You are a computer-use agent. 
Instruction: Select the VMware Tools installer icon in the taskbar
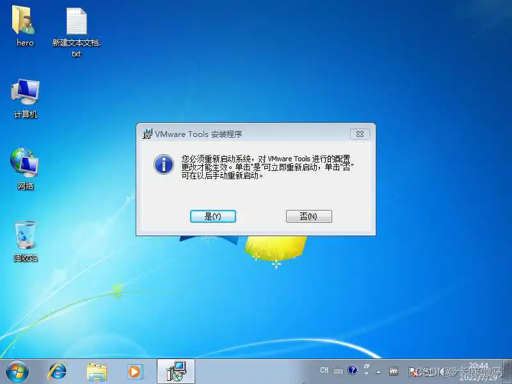175,371
